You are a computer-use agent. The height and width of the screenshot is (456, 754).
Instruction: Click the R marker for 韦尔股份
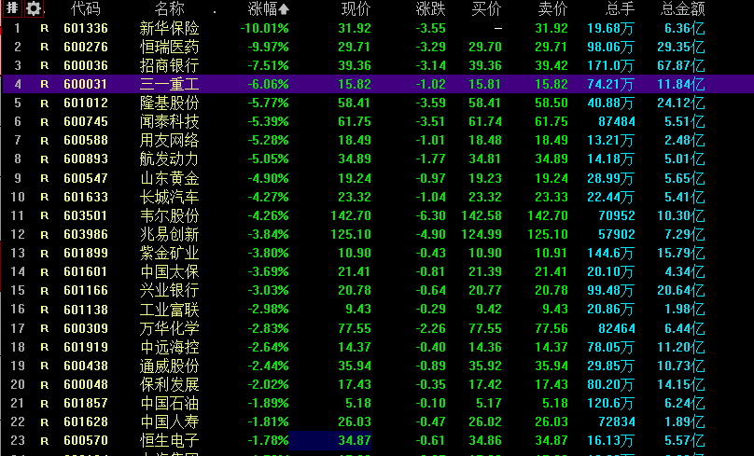pyautogui.click(x=45, y=216)
